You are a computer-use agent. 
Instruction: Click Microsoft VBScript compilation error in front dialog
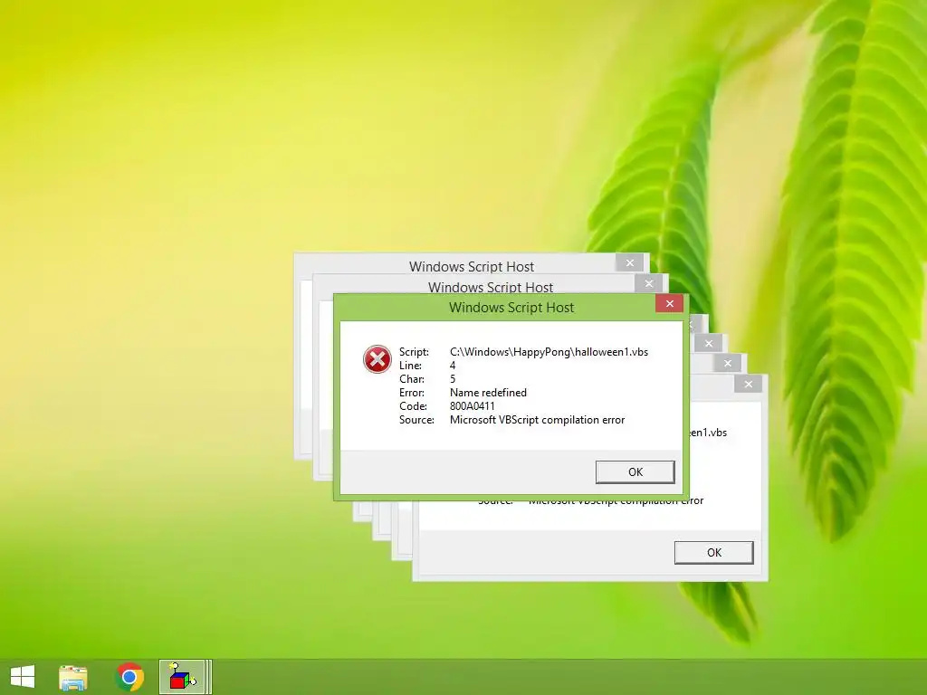(537, 420)
